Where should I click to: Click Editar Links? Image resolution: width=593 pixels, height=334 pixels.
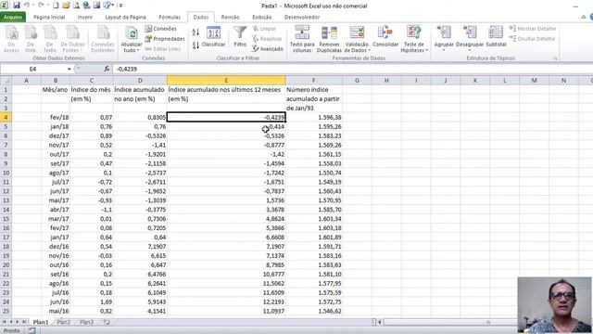(x=163, y=49)
